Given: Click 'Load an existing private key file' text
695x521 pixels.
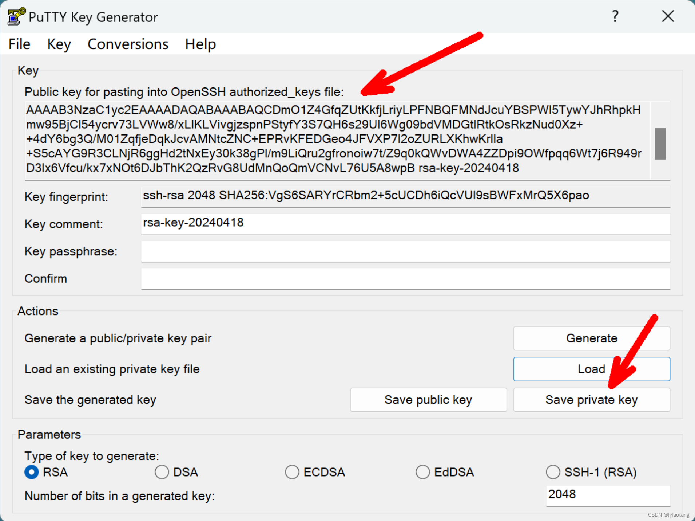Looking at the screenshot, I should pos(112,369).
